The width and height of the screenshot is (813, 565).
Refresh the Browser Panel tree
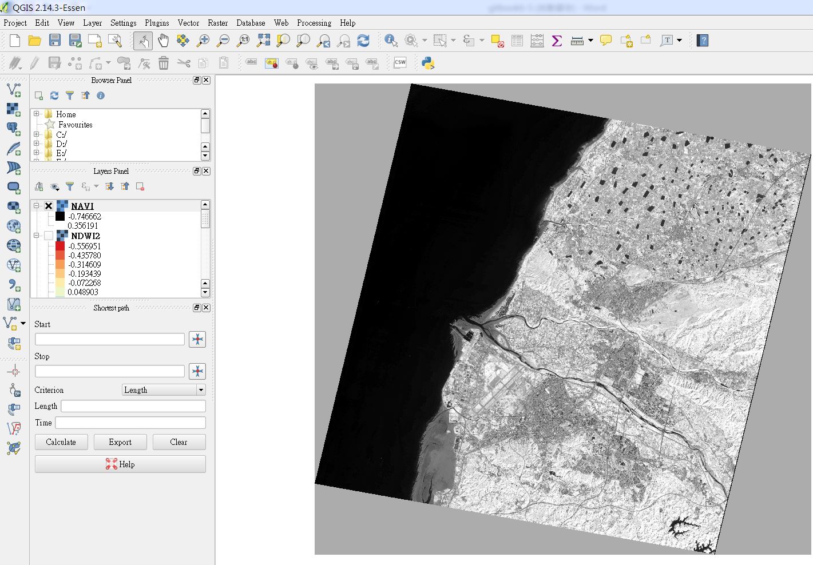tap(54, 96)
